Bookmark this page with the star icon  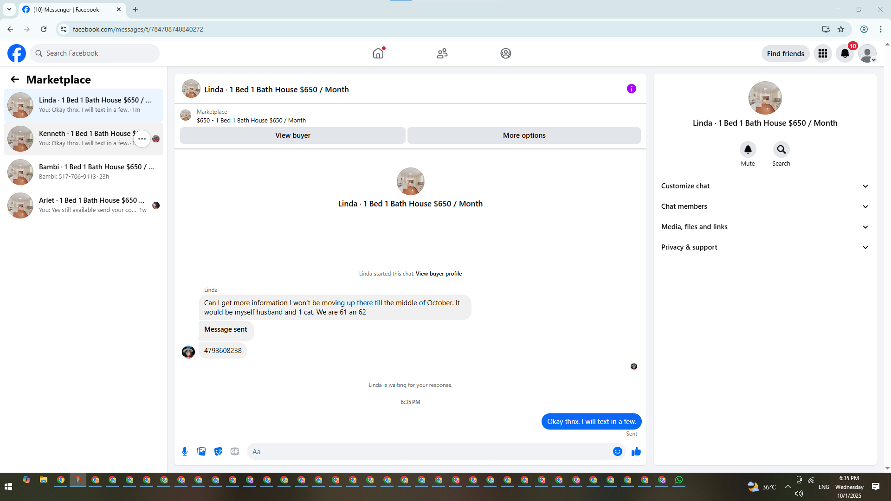point(841,29)
